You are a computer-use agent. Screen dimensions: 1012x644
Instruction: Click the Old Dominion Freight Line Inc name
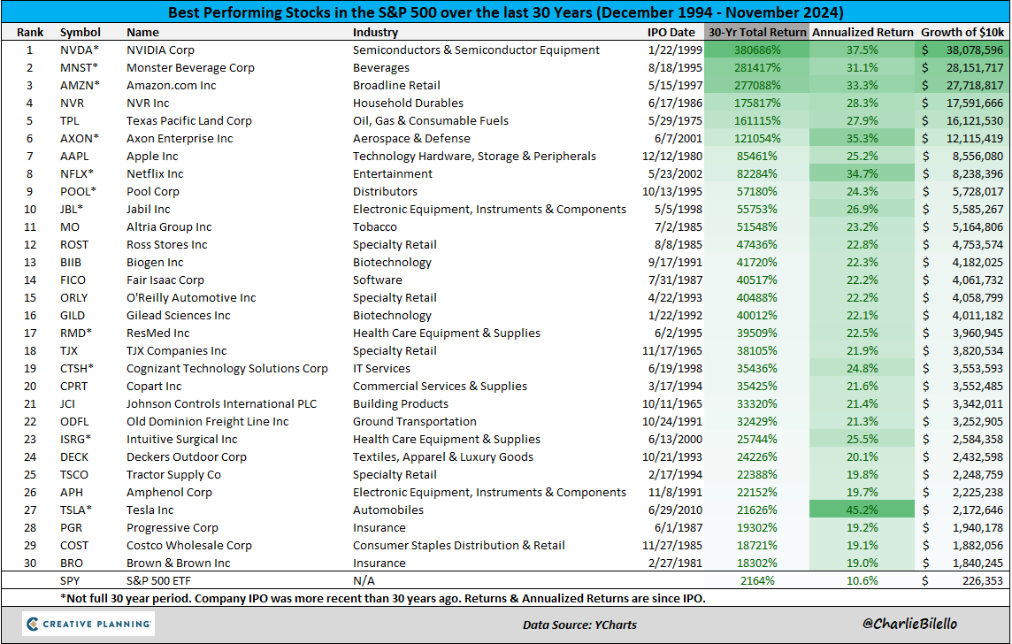[x=207, y=421]
